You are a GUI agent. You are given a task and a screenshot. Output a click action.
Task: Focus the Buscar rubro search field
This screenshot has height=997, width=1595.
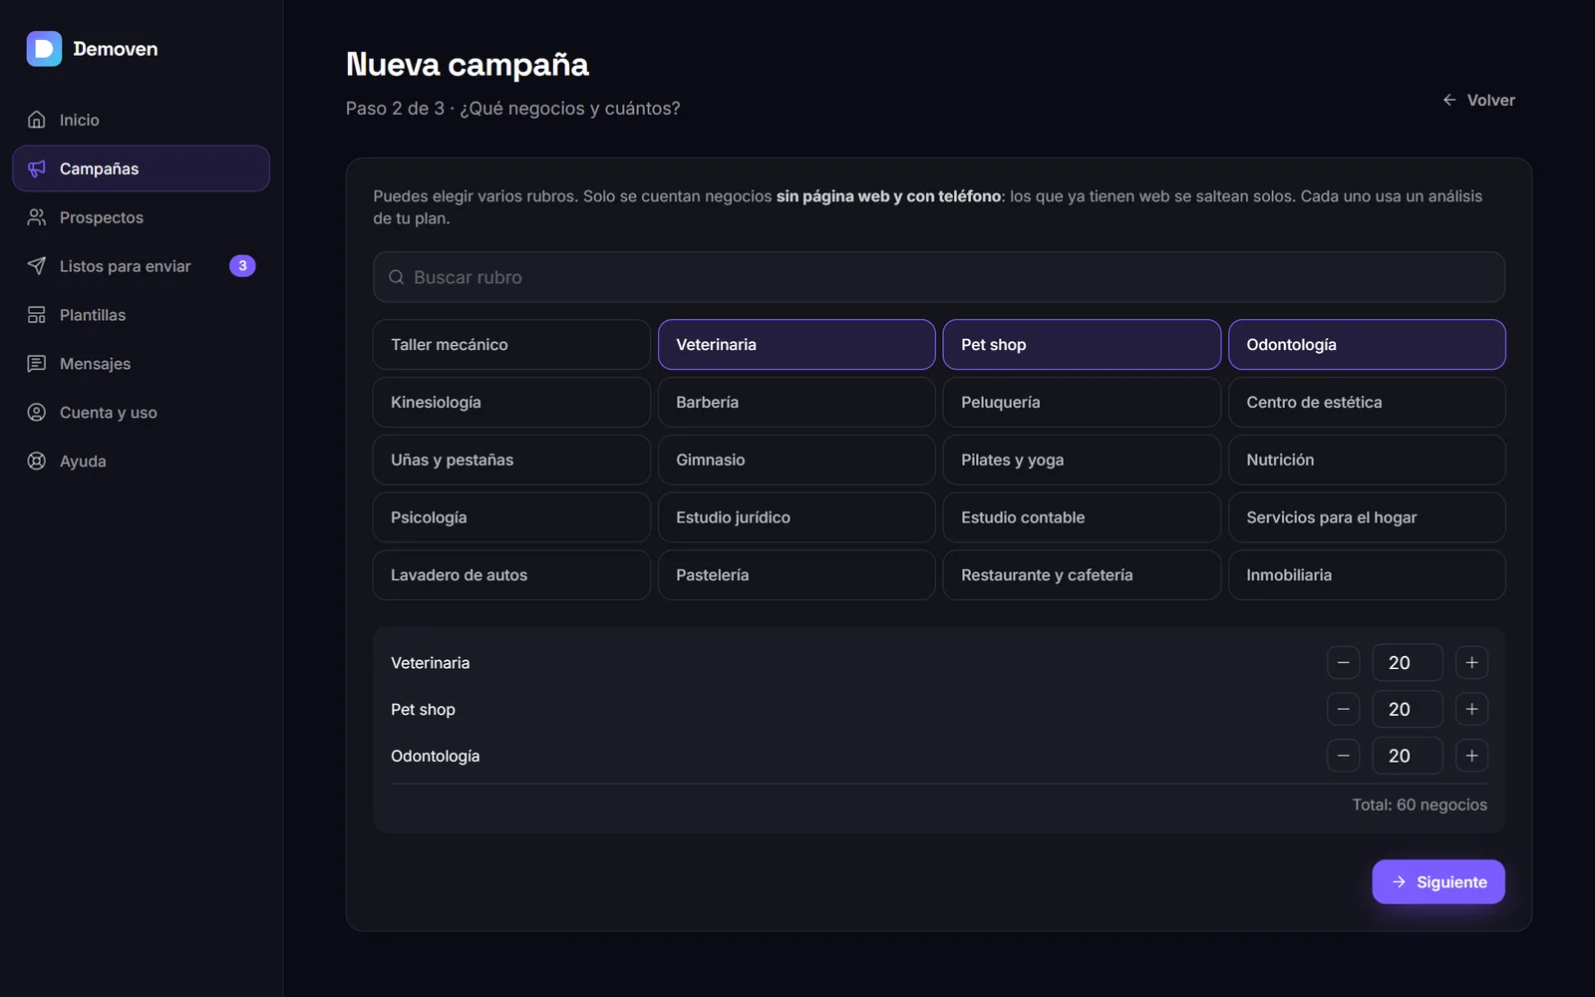(x=939, y=277)
